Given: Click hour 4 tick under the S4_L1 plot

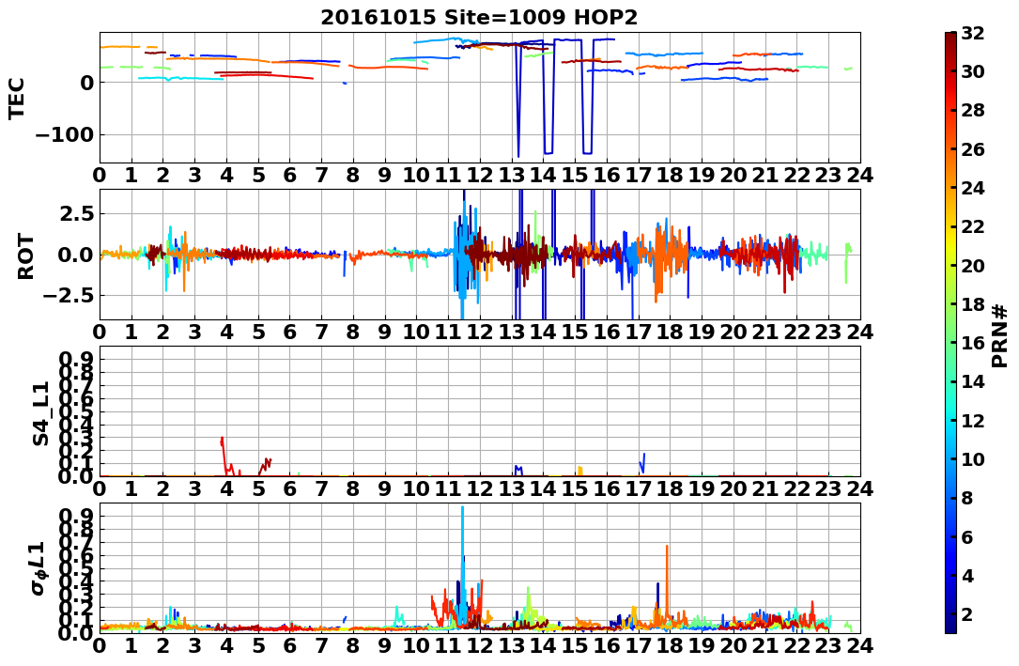Looking at the screenshot, I should (x=226, y=488).
